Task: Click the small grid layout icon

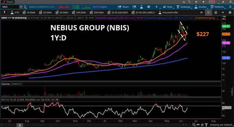Action: tap(223, 12)
